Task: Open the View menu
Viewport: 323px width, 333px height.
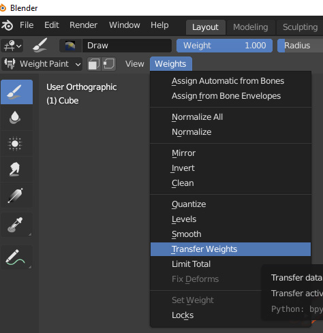Action: point(135,64)
